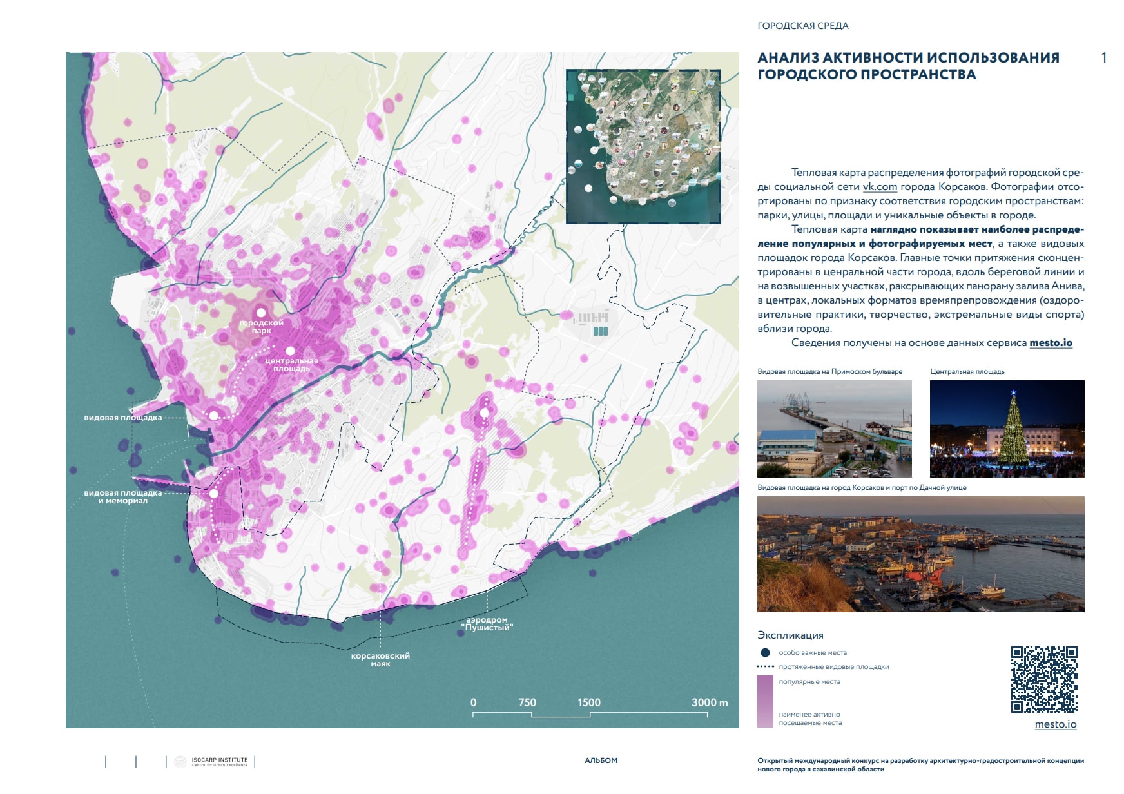Open the Primorsky boulevard viewpoint photo

click(835, 429)
